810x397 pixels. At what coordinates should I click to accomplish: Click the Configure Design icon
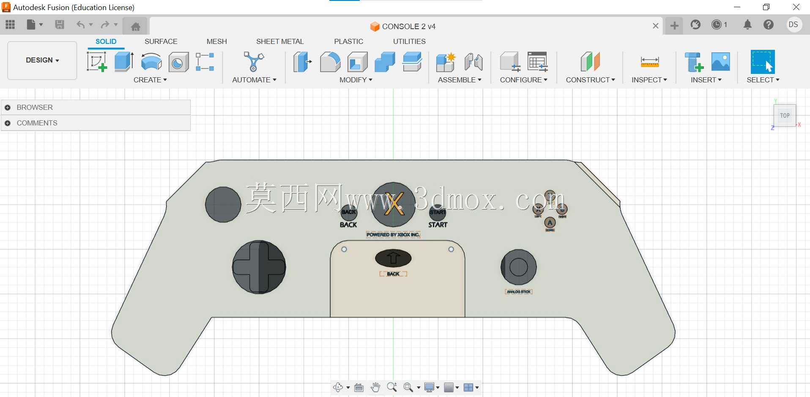click(510, 62)
